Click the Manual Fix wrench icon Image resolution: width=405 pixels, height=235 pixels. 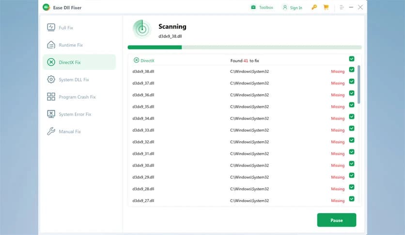pos(51,132)
